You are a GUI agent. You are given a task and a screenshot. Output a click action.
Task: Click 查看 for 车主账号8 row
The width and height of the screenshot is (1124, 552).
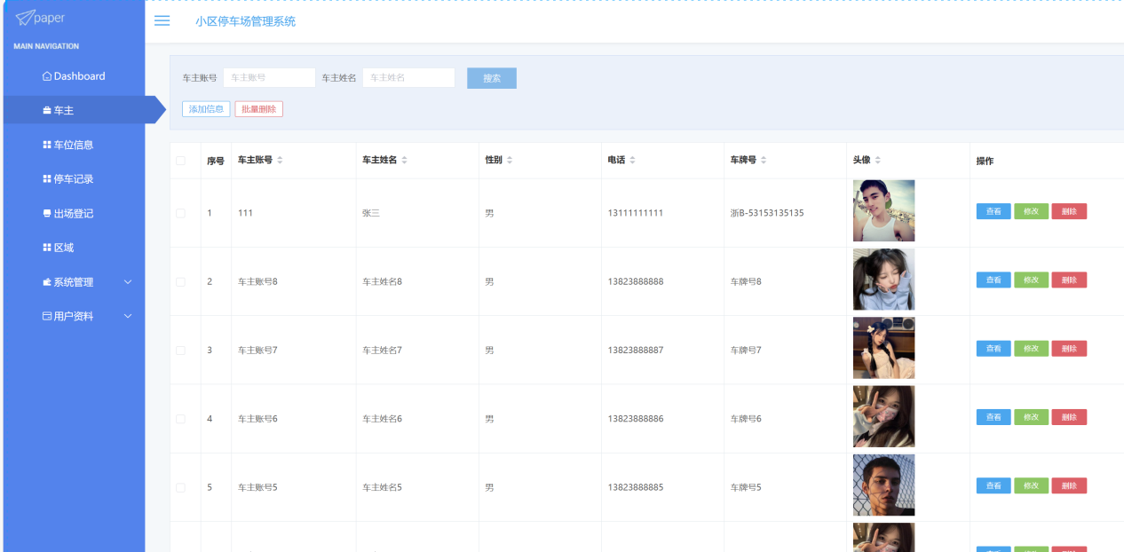(x=993, y=280)
